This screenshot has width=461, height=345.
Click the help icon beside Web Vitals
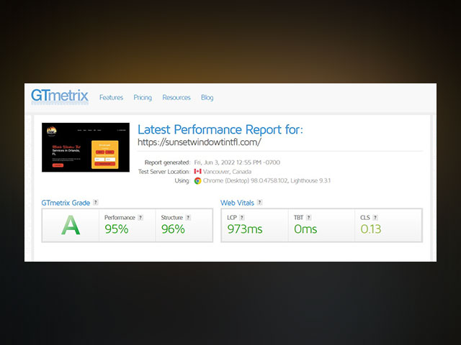tap(259, 203)
